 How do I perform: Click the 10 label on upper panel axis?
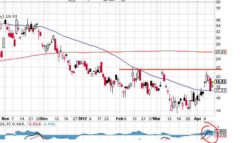[218, 8]
